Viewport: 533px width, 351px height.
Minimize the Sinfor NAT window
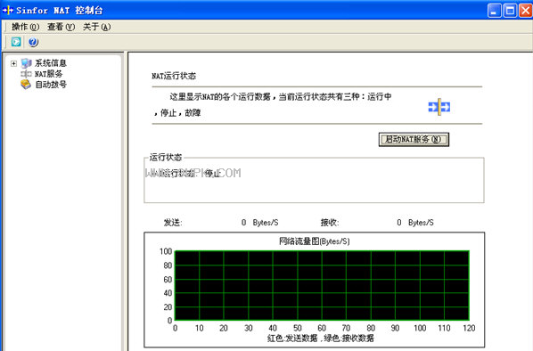495,11
